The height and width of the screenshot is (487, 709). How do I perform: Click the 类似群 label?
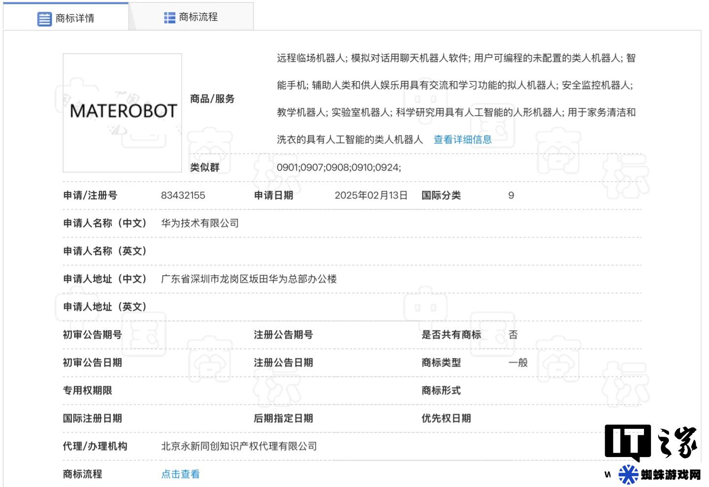[205, 167]
